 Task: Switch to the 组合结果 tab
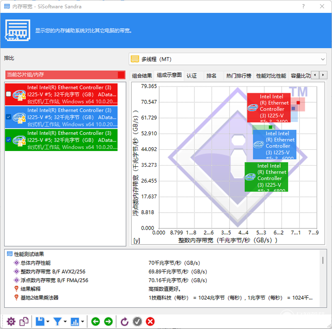[x=142, y=76]
